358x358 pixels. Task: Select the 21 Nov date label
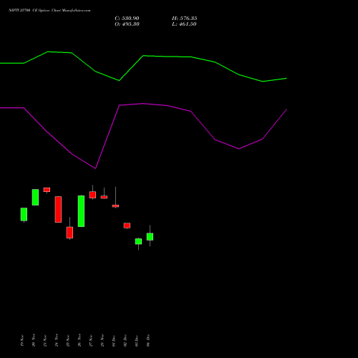[x=45, y=341]
